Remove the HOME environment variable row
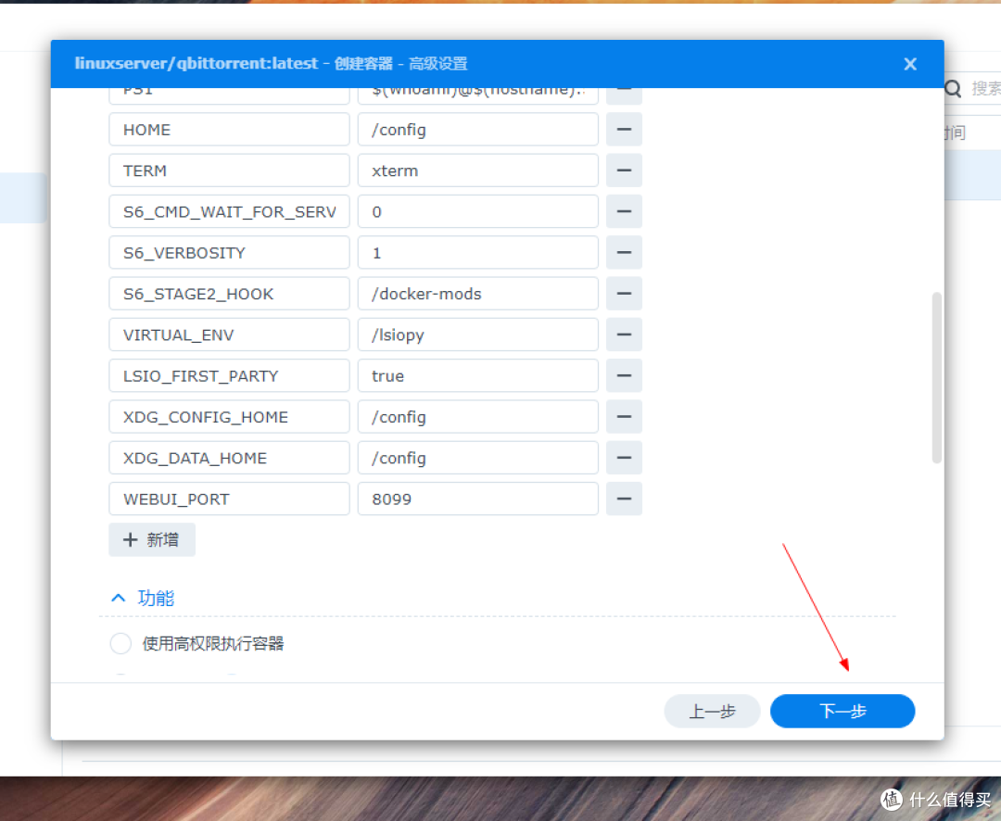 (624, 130)
